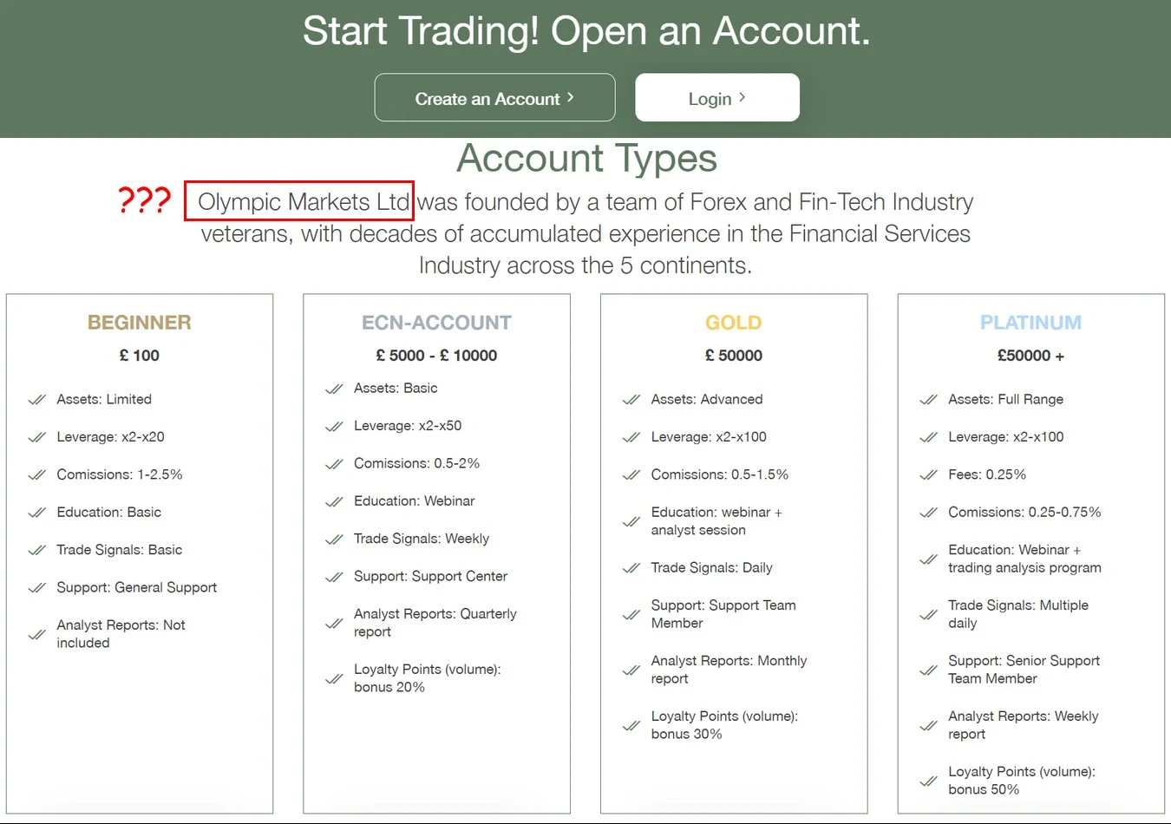
Task: Click the £ 50000 Gold price
Action: [734, 356]
